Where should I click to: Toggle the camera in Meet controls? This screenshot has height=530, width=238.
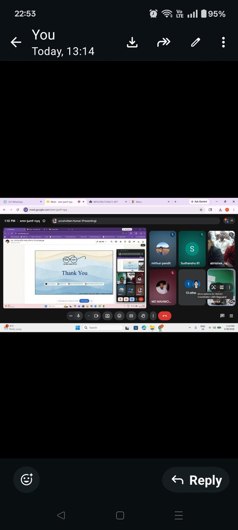point(96,316)
